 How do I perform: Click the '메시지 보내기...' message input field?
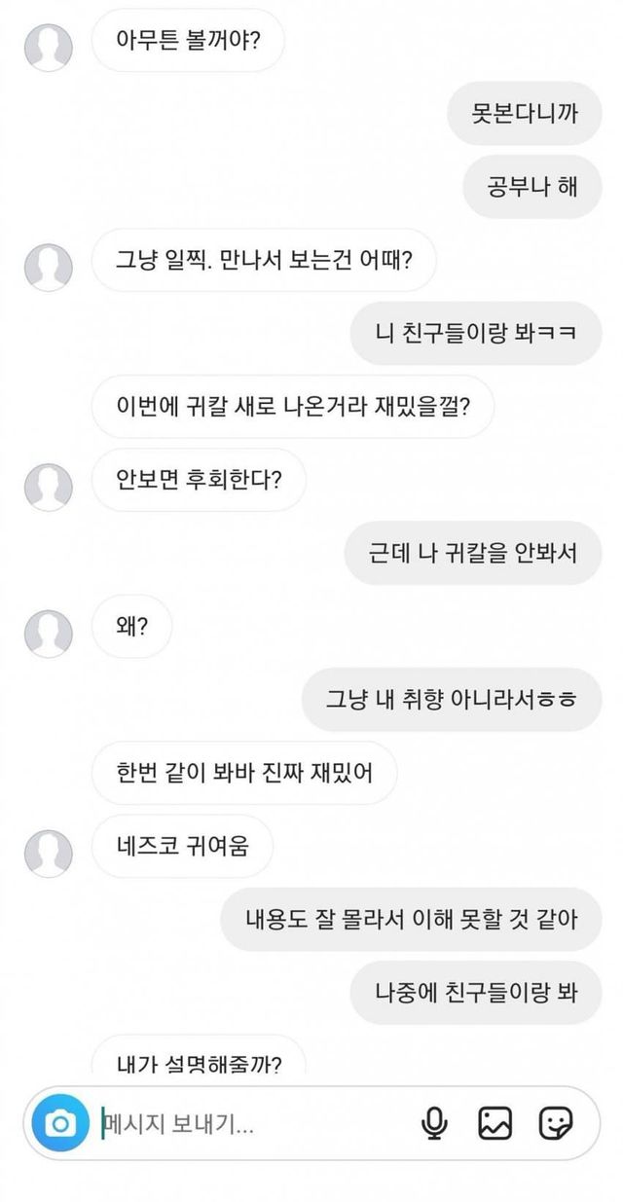click(x=253, y=1124)
